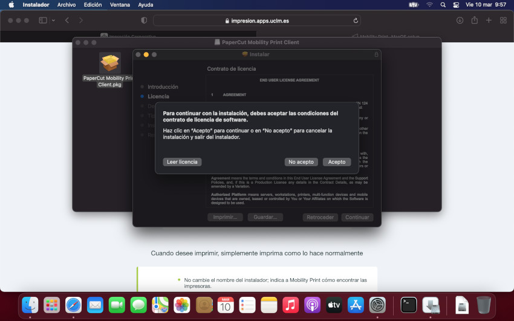Open Messages from the Dock
Image resolution: width=514 pixels, height=321 pixels.
tap(138, 305)
